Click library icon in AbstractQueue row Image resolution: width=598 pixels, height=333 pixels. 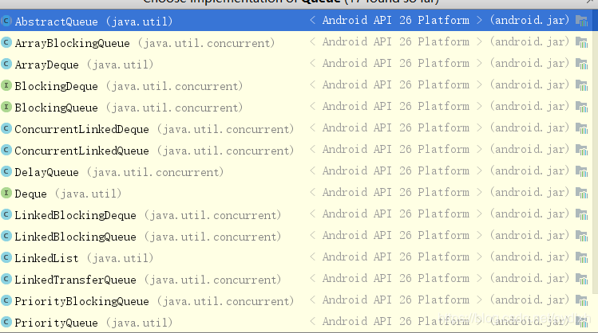click(x=581, y=21)
